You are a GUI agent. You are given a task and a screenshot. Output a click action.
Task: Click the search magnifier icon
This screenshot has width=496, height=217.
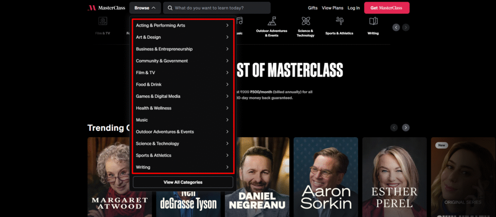coord(170,8)
